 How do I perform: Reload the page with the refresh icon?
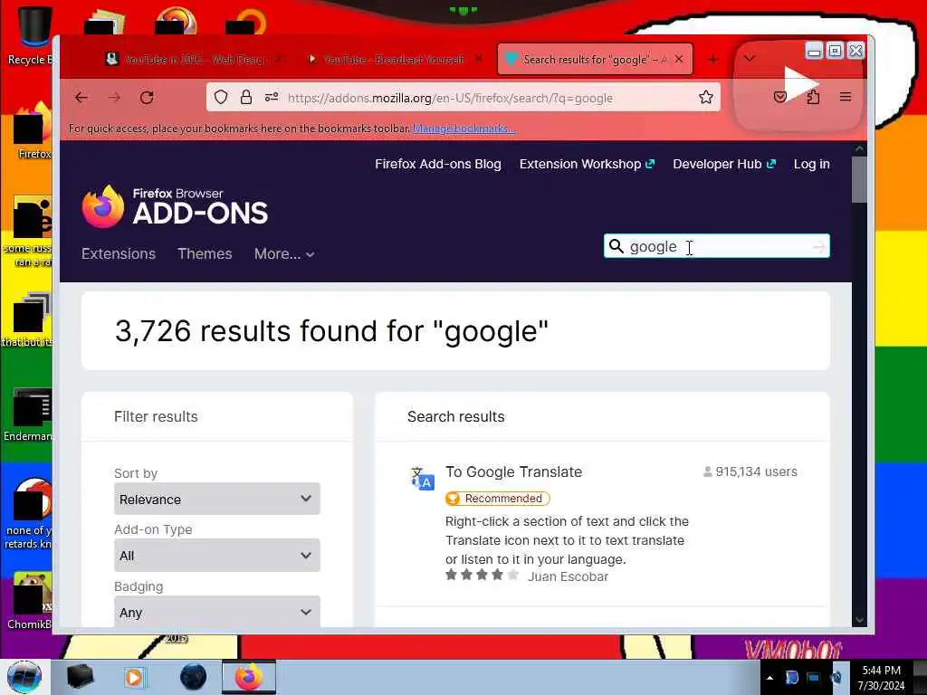(x=147, y=98)
